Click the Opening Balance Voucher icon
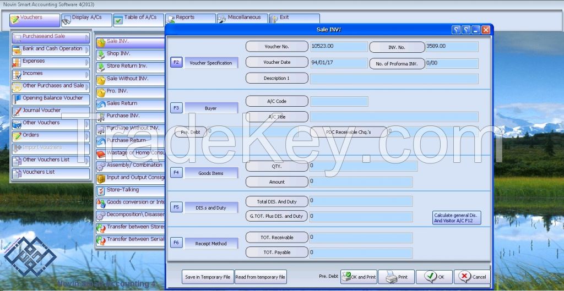The height and width of the screenshot is (291, 564). point(17,99)
